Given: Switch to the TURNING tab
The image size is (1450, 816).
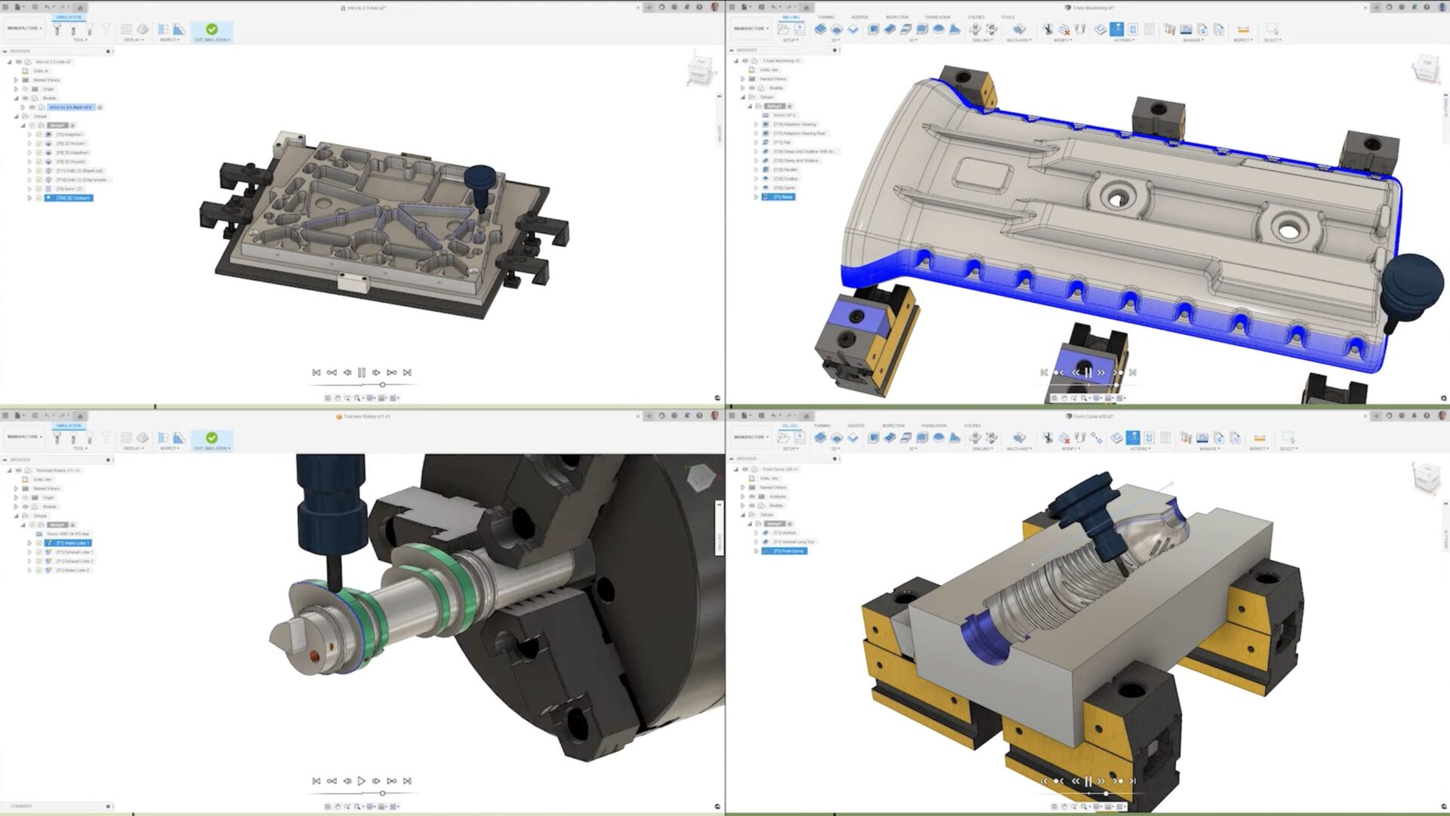Looking at the screenshot, I should click(x=826, y=17).
